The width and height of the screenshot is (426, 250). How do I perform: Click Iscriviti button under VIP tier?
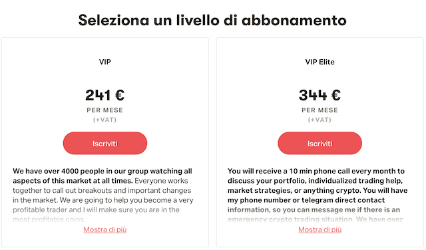pyautogui.click(x=105, y=143)
